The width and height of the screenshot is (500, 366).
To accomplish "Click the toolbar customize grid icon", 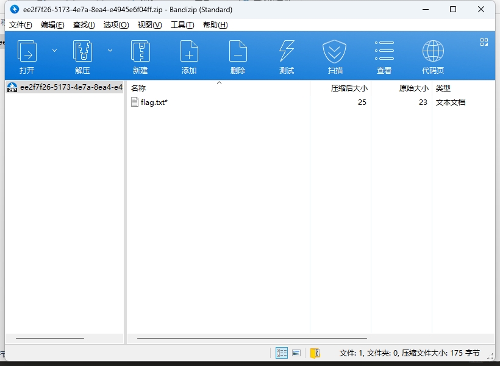I will point(484,42).
